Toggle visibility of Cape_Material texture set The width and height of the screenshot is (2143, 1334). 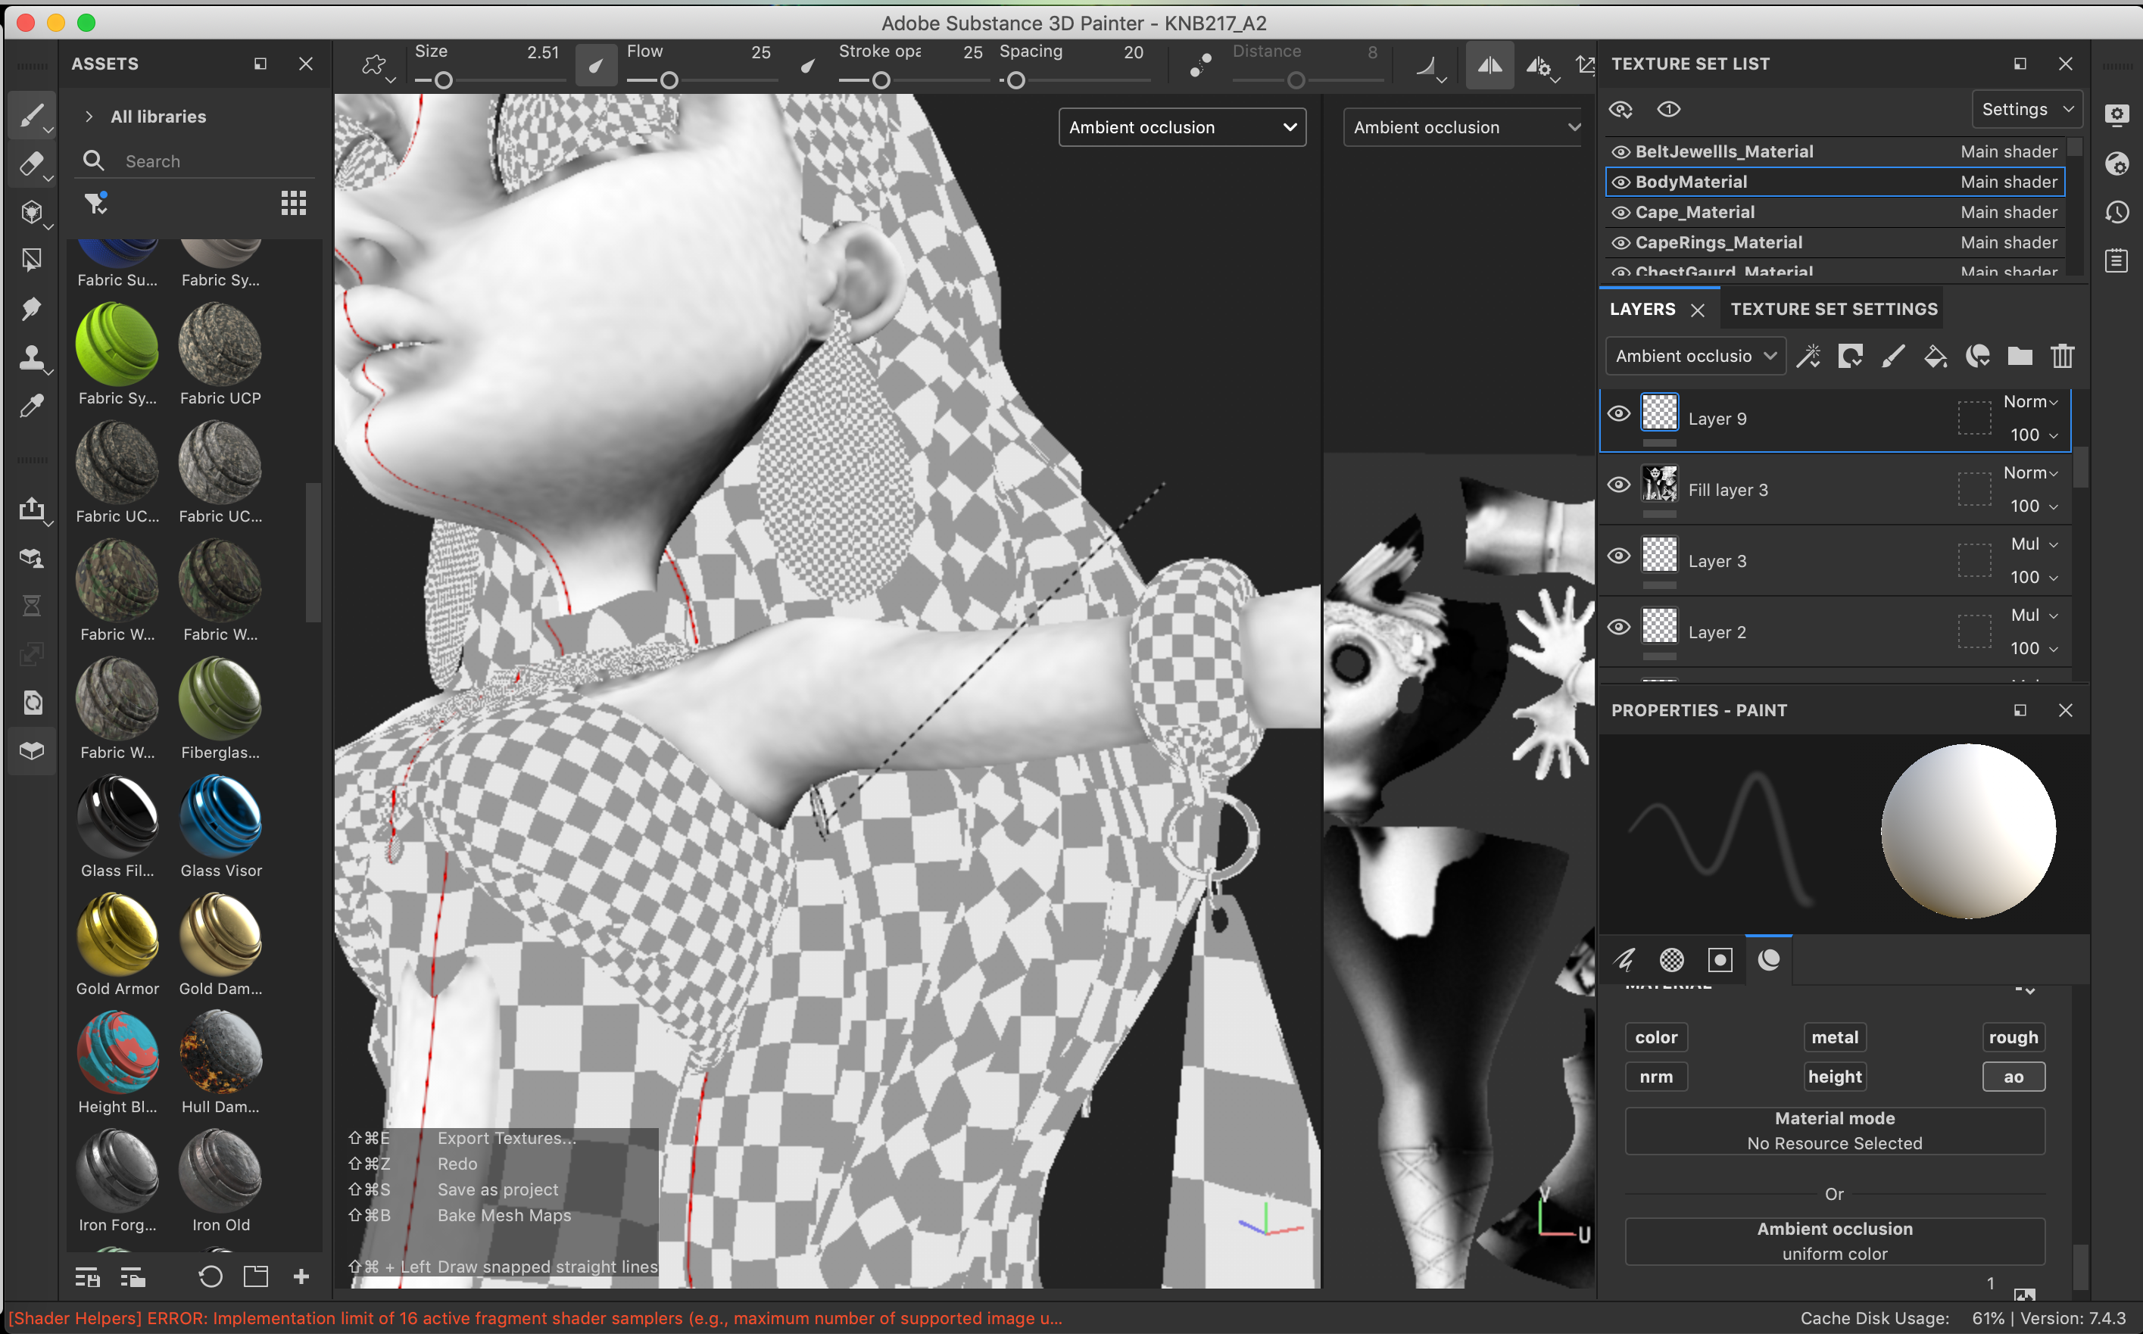(1621, 213)
